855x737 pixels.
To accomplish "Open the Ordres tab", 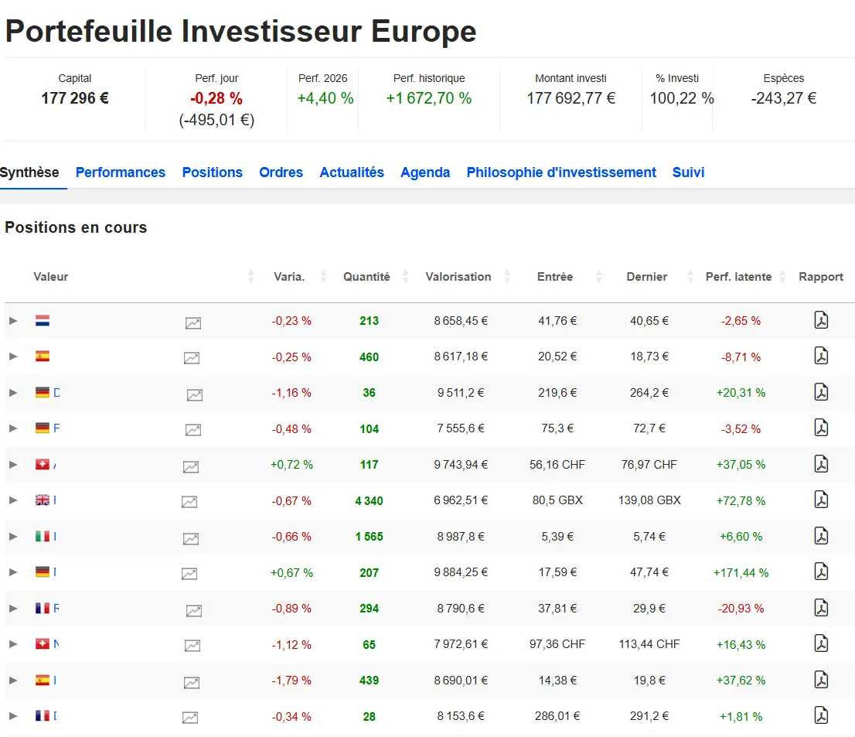I will pyautogui.click(x=281, y=172).
